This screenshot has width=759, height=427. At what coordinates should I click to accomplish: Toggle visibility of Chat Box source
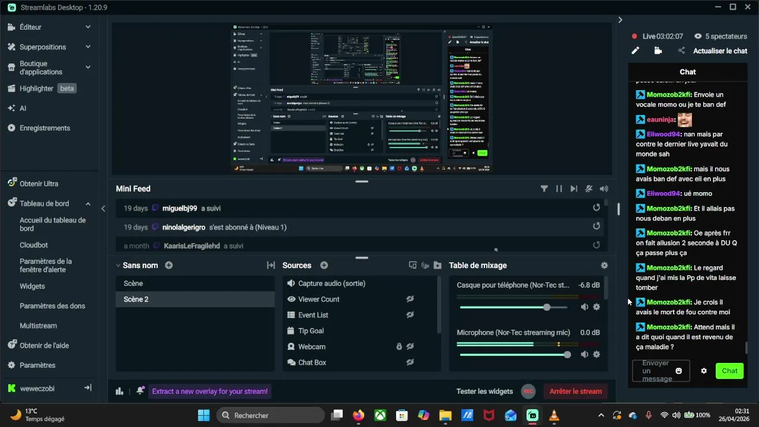410,362
